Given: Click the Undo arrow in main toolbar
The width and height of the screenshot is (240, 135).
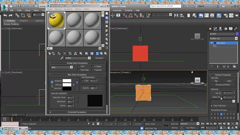Looking at the screenshot, I should [5, 15].
